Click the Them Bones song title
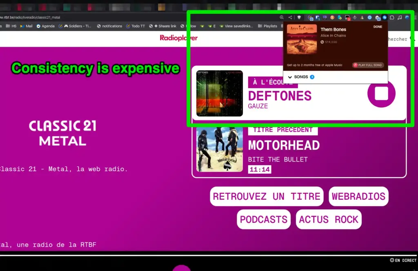 pos(333,29)
